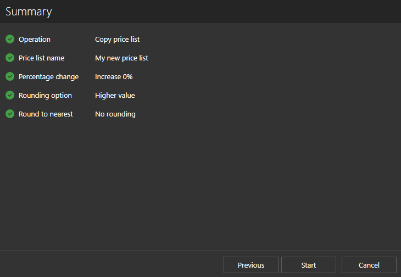Click the green check beside Operation

[10, 39]
